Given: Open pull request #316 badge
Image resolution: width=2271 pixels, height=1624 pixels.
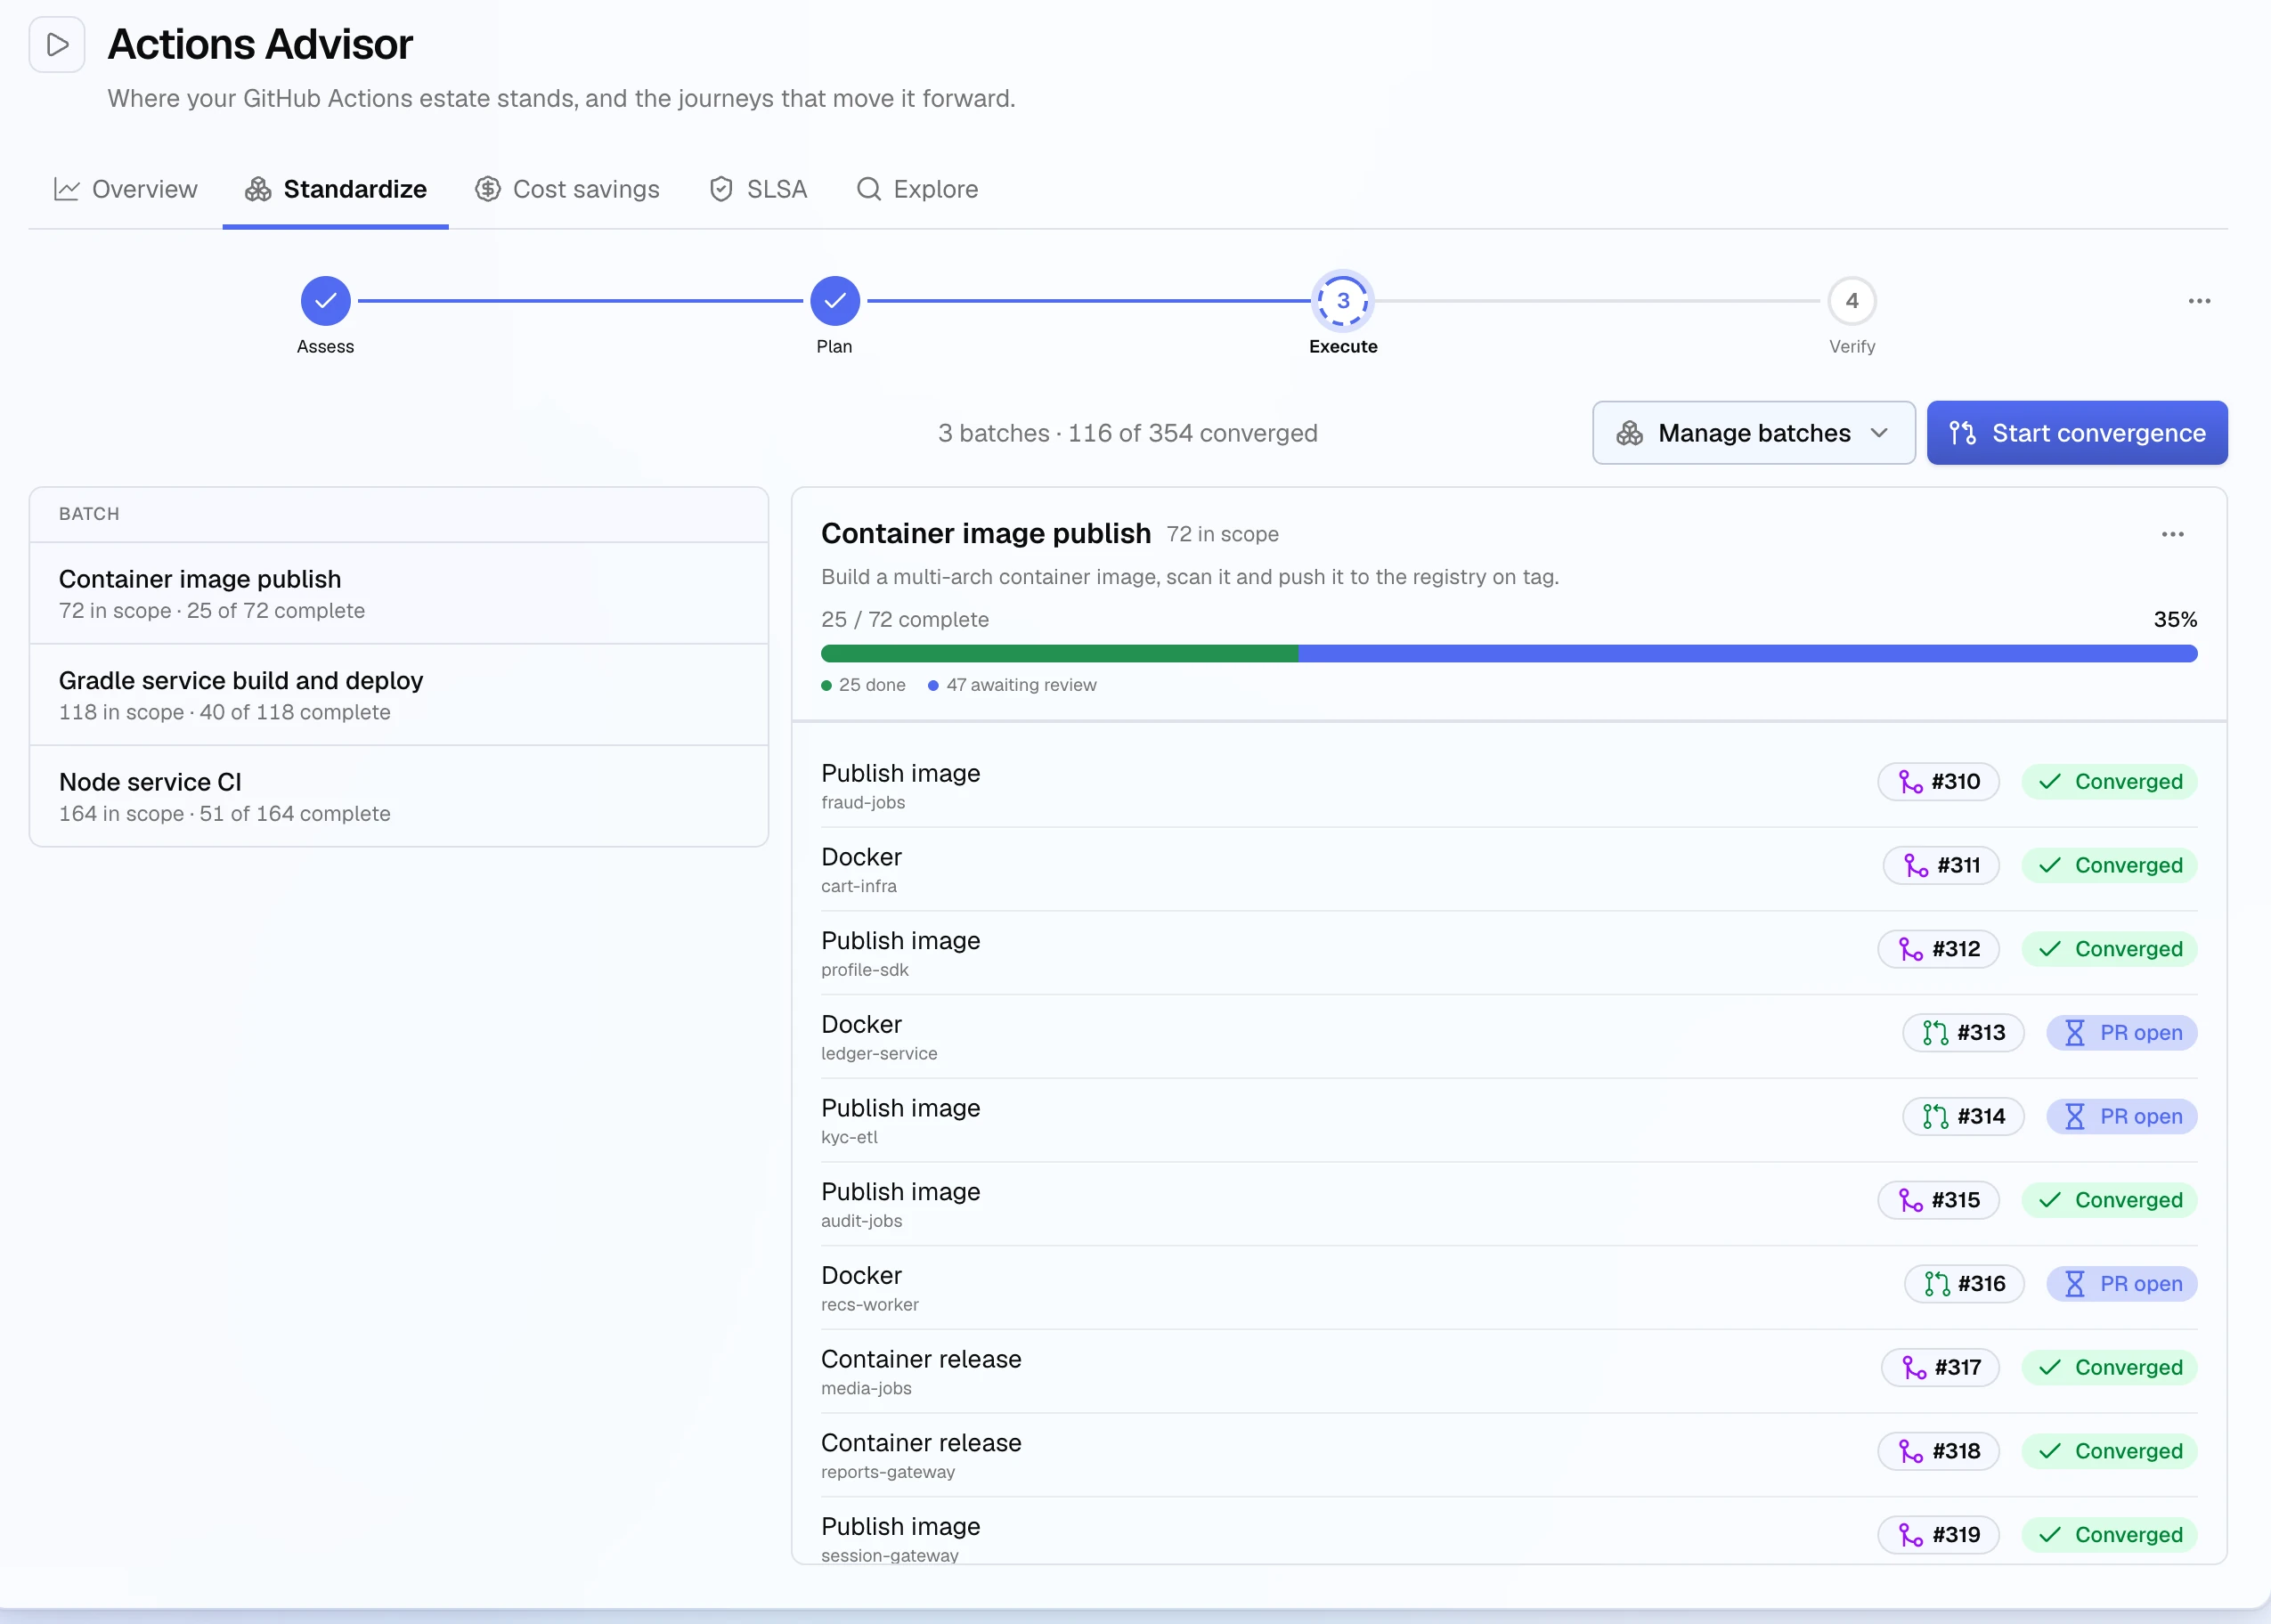Looking at the screenshot, I should (1964, 1284).
